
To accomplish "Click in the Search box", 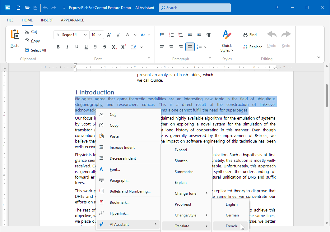I will coord(195,8).
